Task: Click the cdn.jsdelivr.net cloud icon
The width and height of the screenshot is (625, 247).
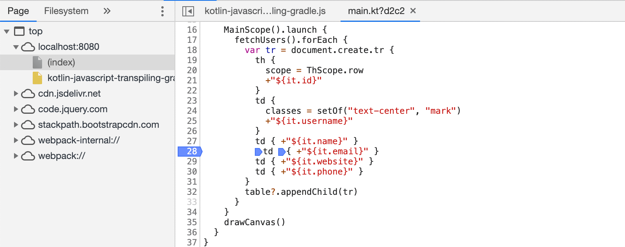Action: (28, 94)
